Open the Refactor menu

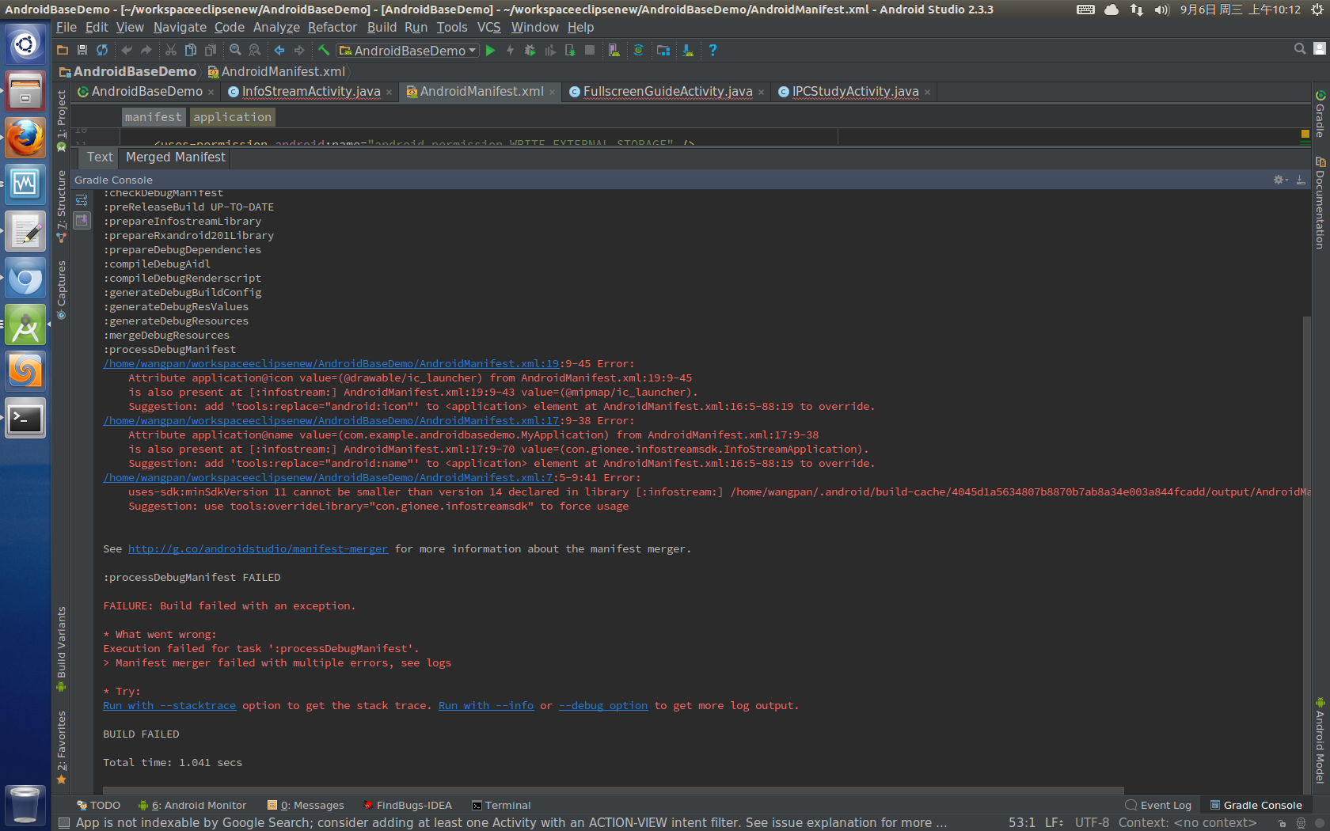332,28
